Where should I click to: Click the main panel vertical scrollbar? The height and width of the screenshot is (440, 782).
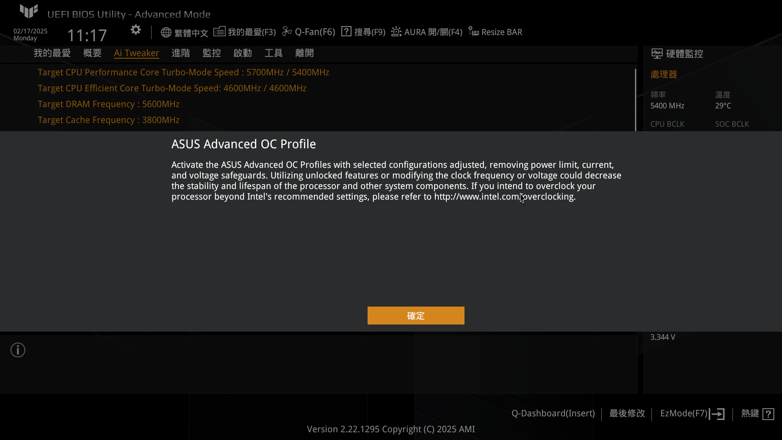[x=635, y=100]
